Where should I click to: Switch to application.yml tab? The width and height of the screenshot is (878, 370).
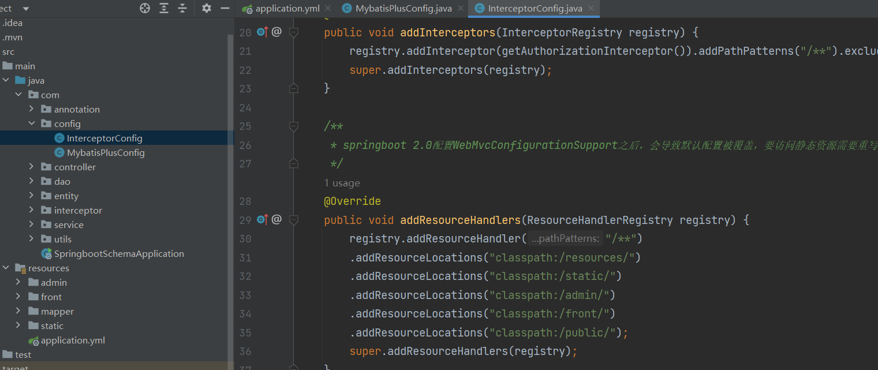point(287,9)
